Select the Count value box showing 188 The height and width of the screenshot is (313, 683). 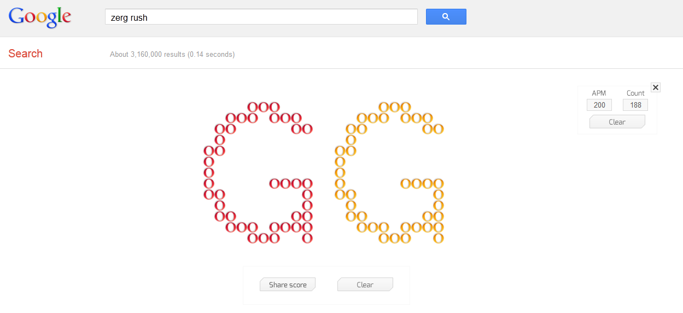(x=635, y=105)
